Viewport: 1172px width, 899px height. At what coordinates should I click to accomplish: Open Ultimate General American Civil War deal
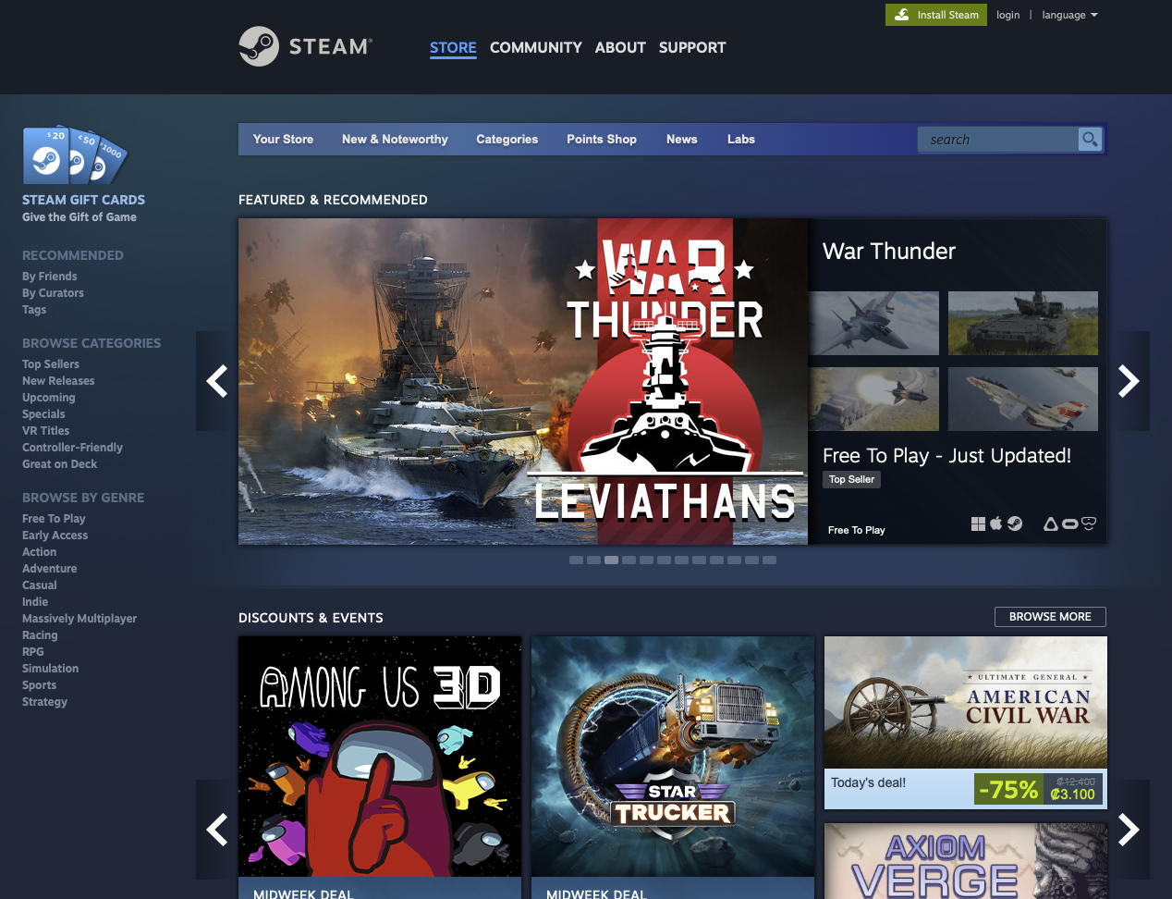pyautogui.click(x=966, y=722)
